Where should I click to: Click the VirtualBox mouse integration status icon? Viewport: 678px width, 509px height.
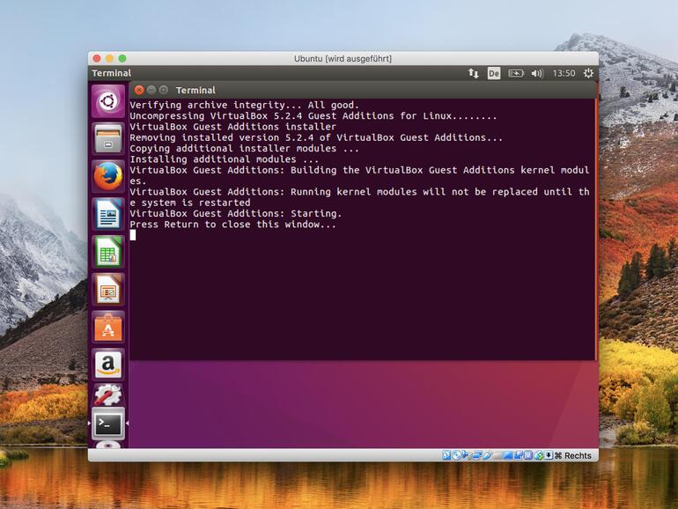click(539, 455)
